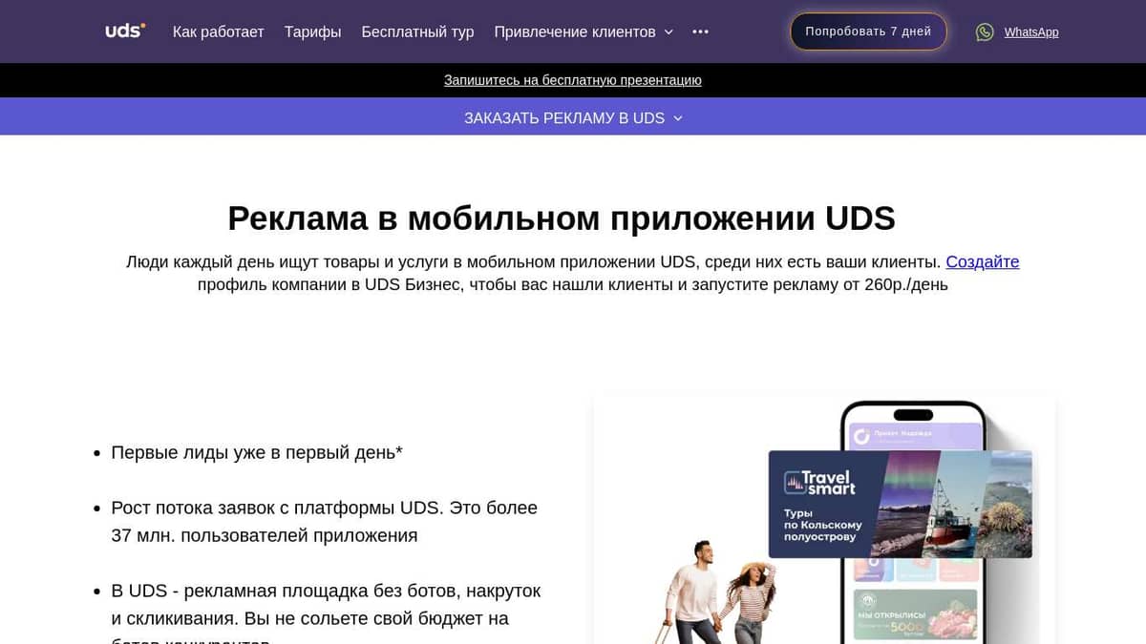The image size is (1146, 644).
Task: Follow the Создайте hyperlink in the description
Action: (x=983, y=261)
